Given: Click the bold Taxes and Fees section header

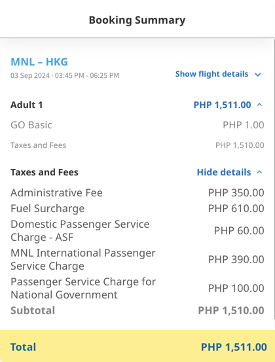Looking at the screenshot, I should (x=45, y=172).
